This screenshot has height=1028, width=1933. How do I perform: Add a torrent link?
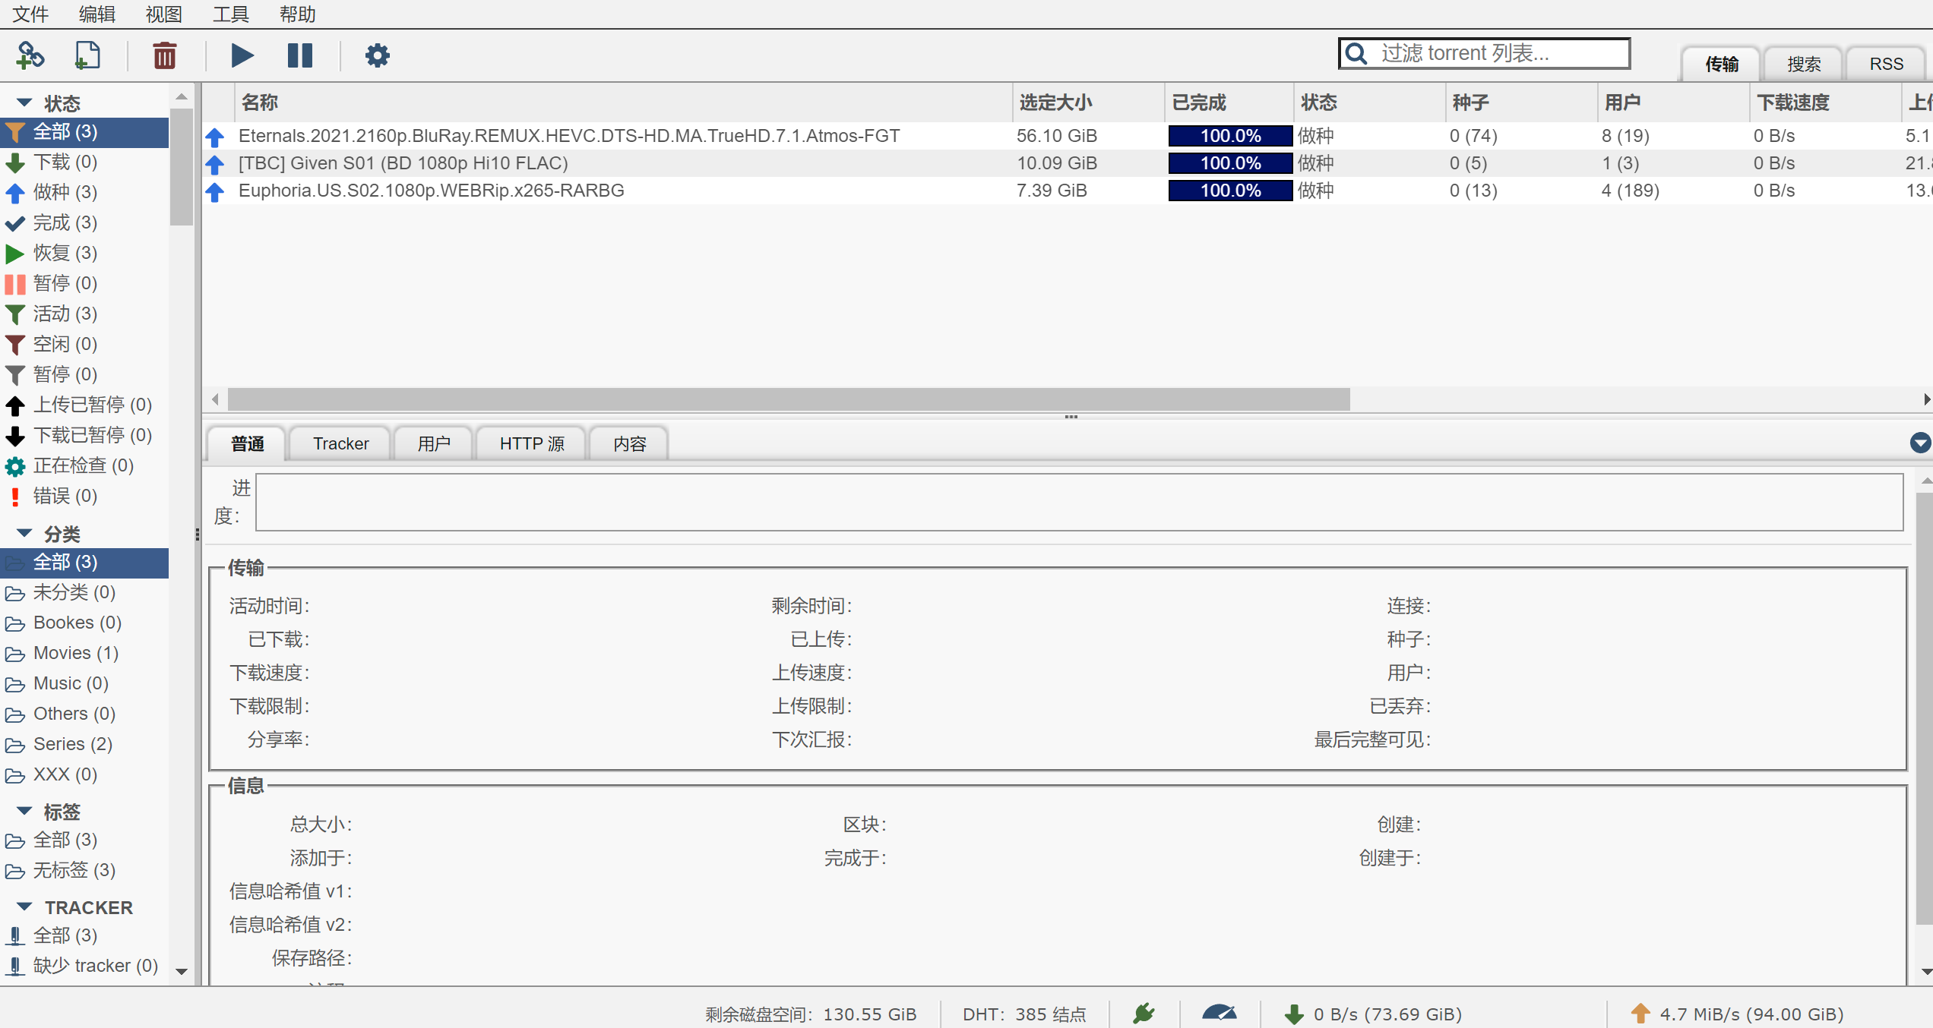(x=30, y=55)
